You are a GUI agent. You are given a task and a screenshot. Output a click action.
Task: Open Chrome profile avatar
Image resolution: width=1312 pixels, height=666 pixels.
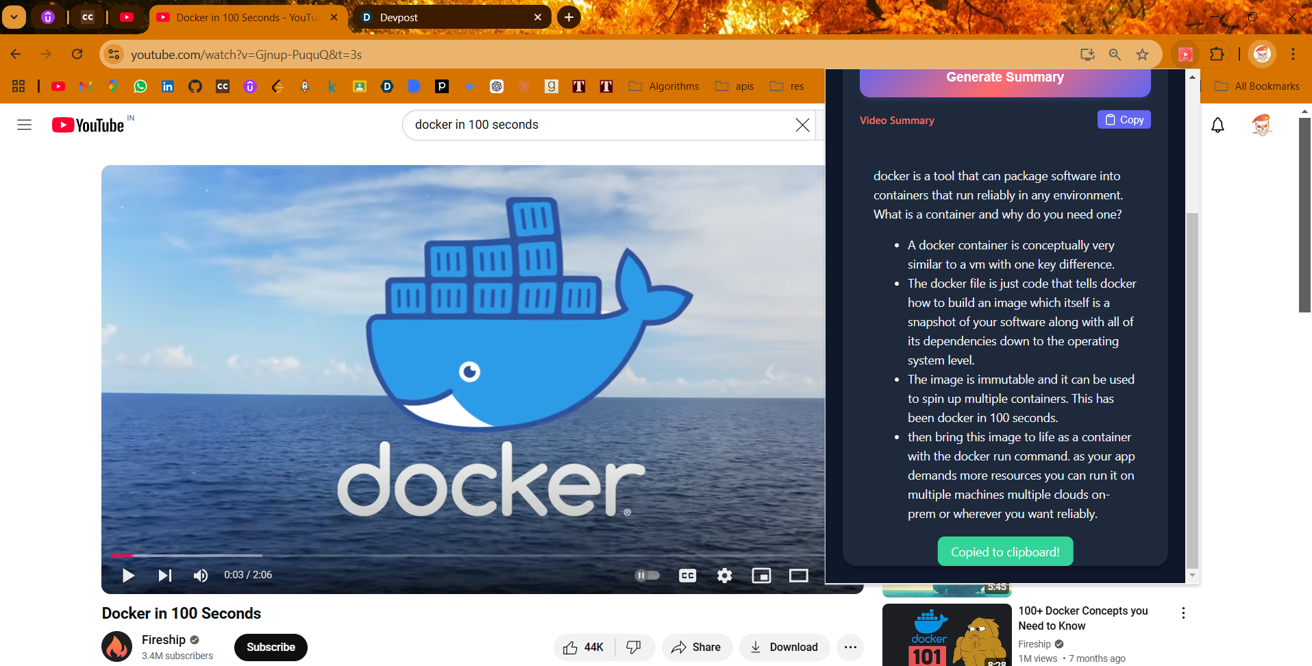(1262, 54)
